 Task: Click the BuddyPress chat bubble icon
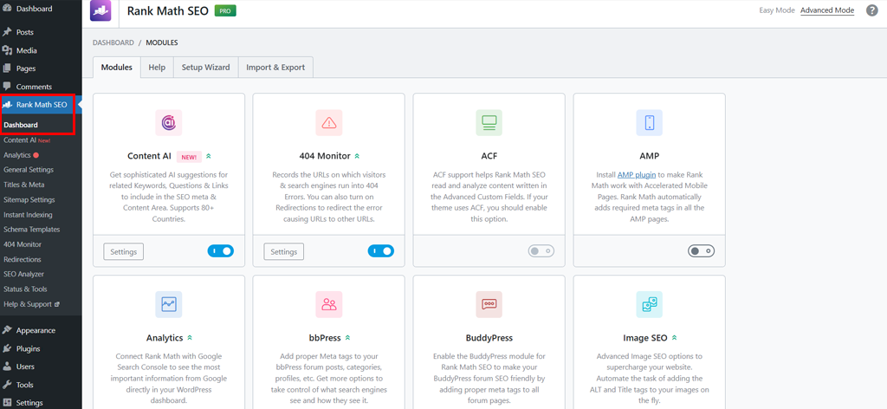point(489,304)
